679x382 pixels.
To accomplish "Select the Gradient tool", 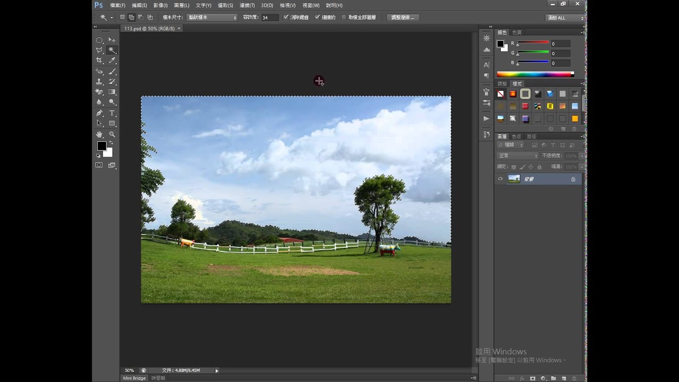I will pyautogui.click(x=112, y=92).
